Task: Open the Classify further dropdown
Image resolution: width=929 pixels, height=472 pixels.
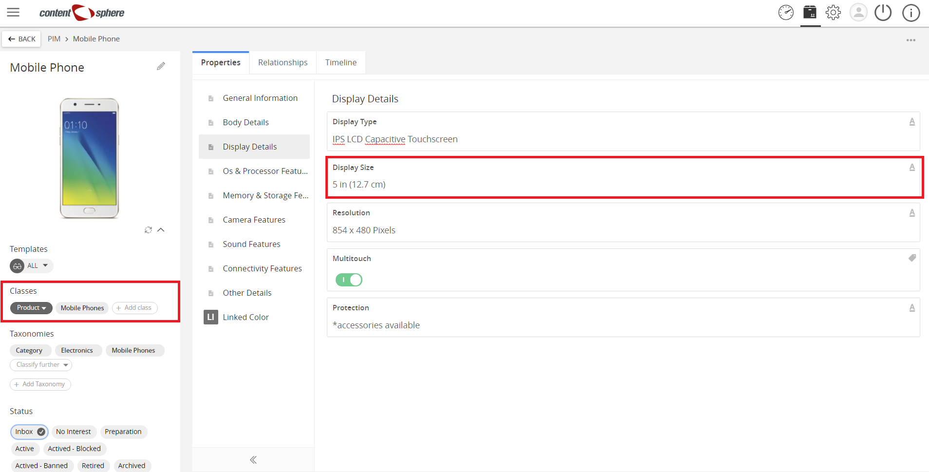Action: [41, 365]
